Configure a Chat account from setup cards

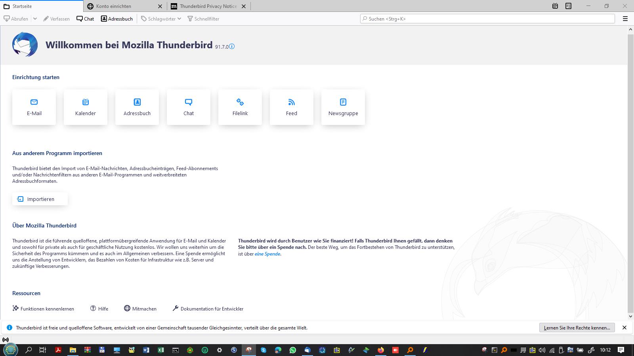pos(189,107)
